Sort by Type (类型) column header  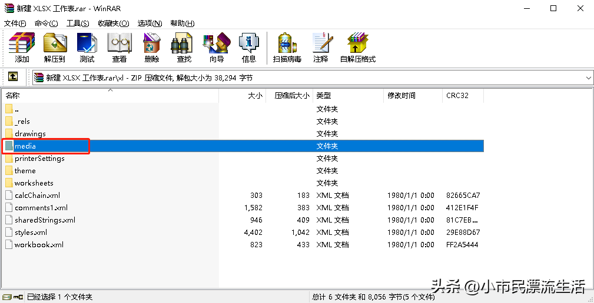[348, 96]
